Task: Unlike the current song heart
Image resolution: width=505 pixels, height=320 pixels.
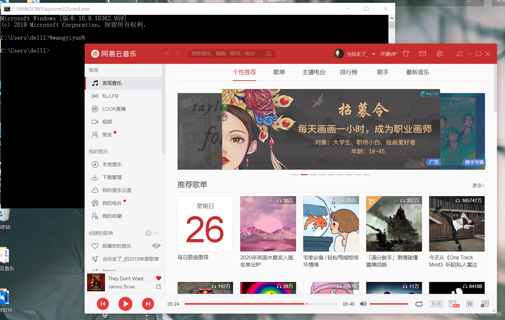Action: click(159, 278)
